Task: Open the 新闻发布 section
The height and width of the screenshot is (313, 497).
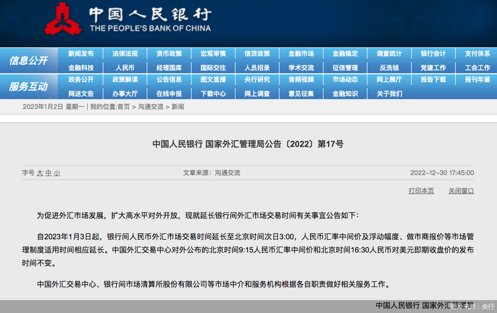Action: (81, 54)
